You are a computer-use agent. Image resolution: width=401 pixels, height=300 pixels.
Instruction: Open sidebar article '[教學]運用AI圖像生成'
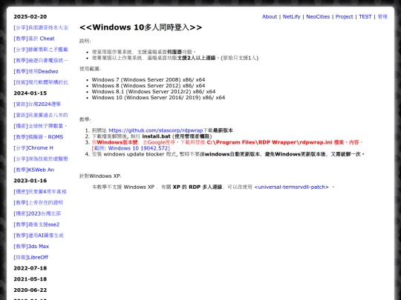click(x=39, y=236)
